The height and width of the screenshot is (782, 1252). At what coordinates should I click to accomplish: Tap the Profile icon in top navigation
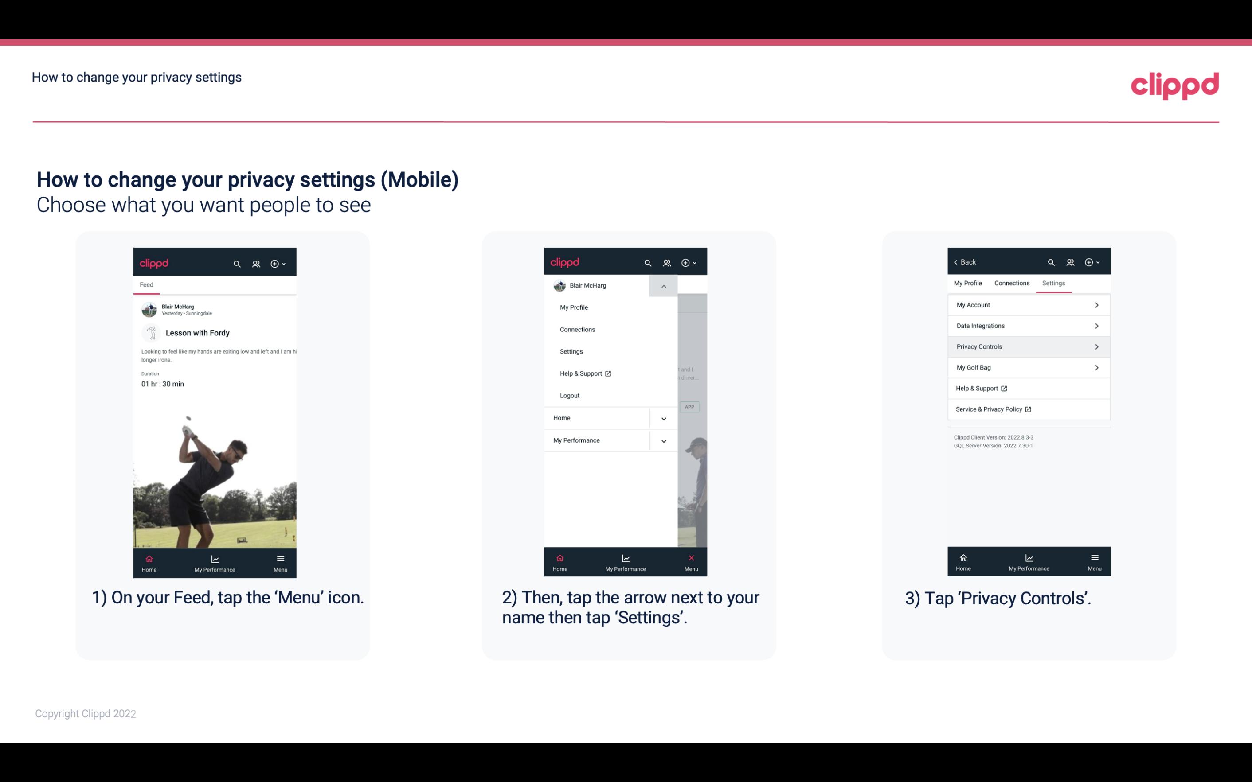point(256,262)
